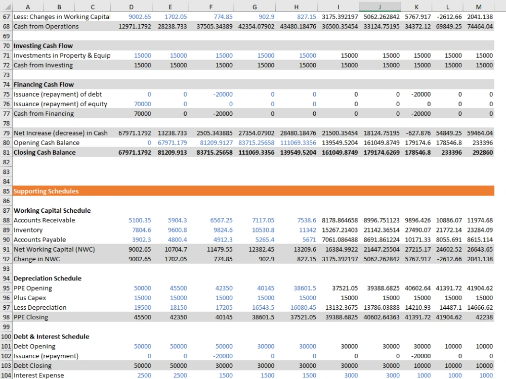Select the Investing Cash Flow heading cell
506x379 pixels.
click(61, 46)
